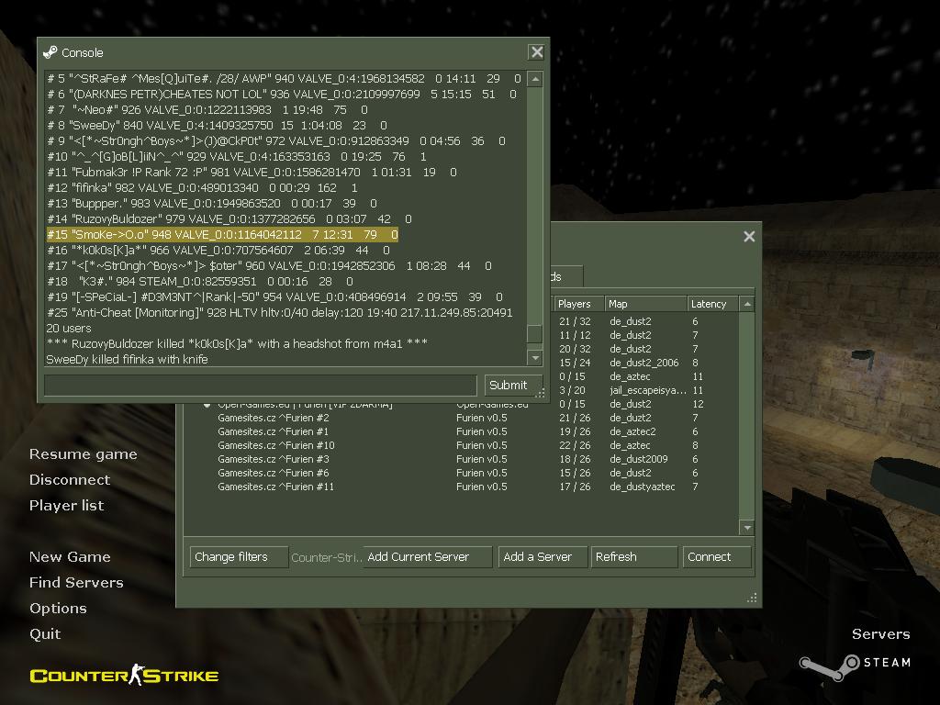Click the Steam logo at bottom right
The height and width of the screenshot is (705, 940).
[x=854, y=663]
